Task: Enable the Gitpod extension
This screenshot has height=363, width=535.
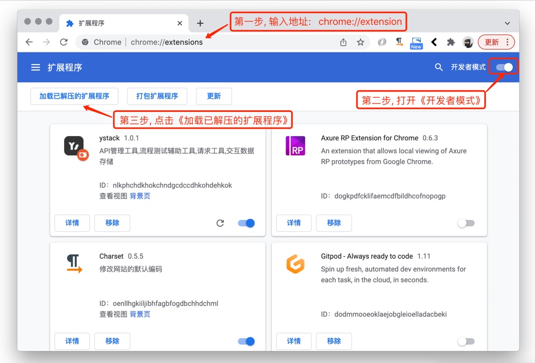Action: 466,341
